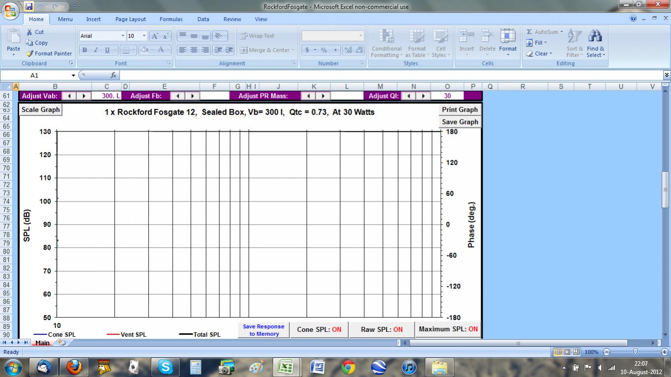Open the font name dropdown Arial
Screen dimensions: 671x377
(x=123, y=36)
